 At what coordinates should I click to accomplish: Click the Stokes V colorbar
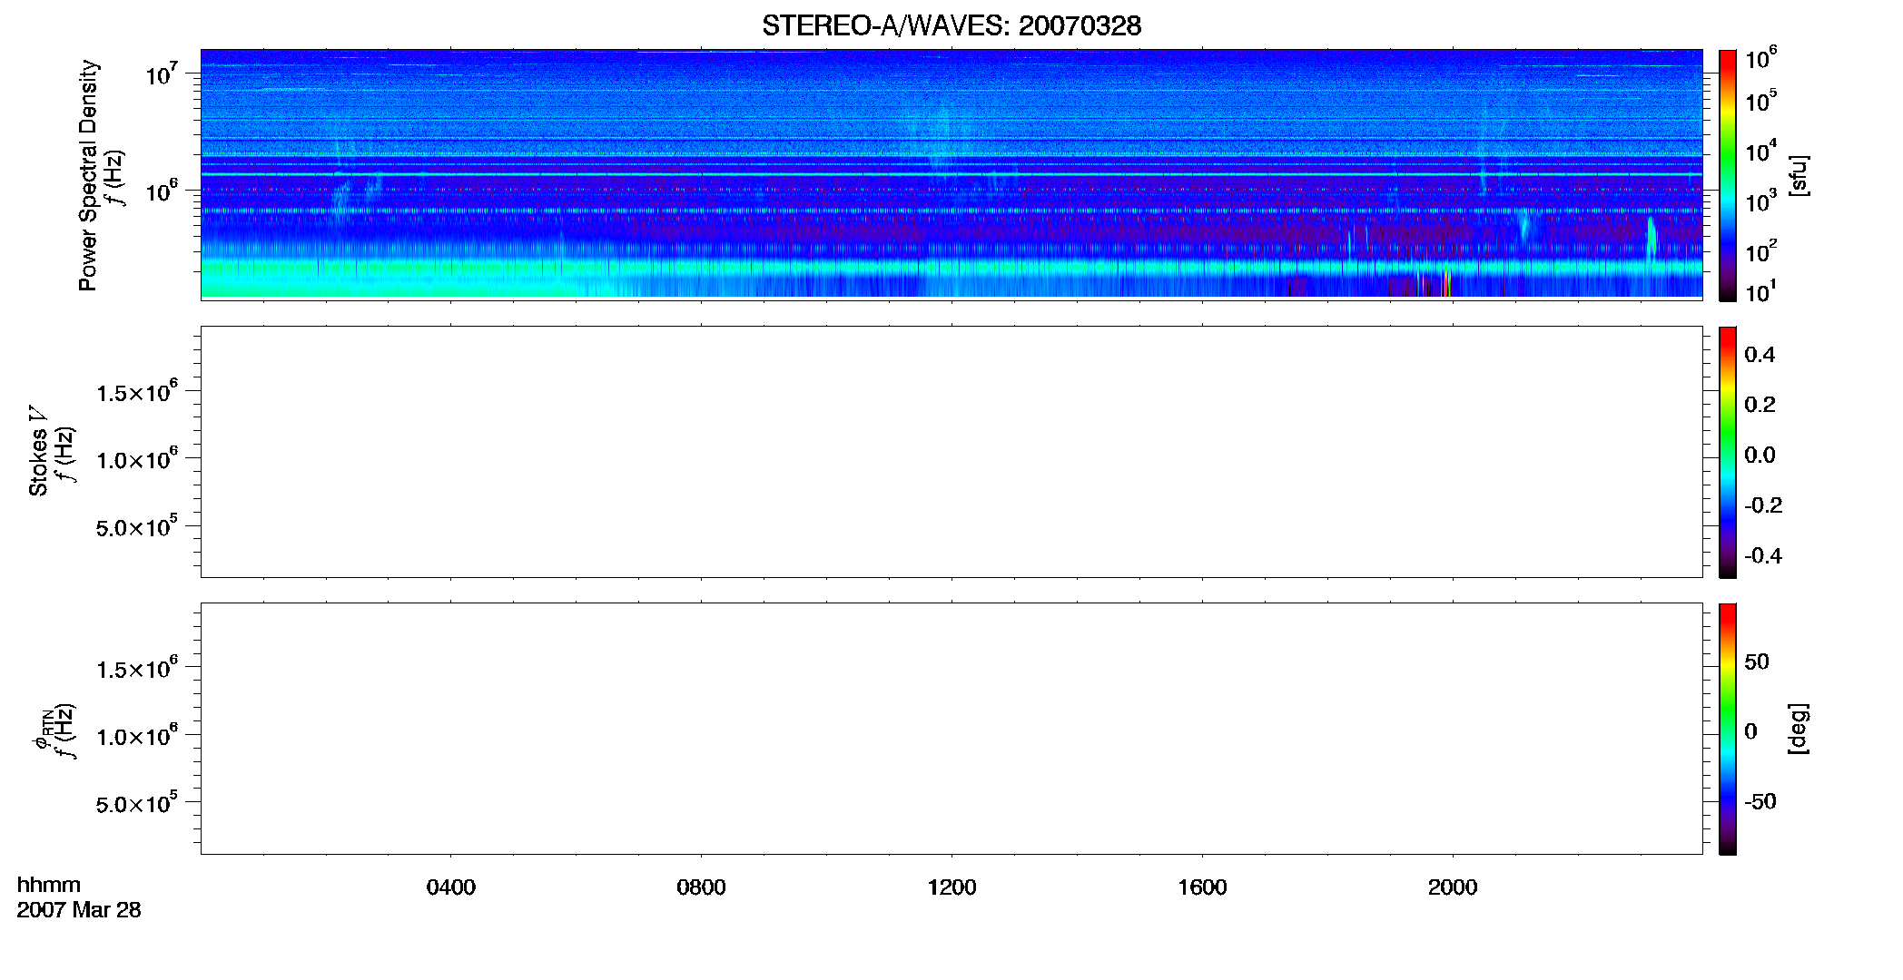click(x=1728, y=452)
